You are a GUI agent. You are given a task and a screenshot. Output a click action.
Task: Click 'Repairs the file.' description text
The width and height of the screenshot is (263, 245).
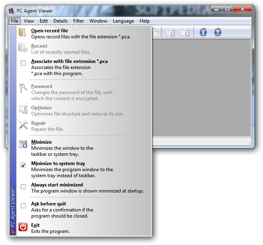(x=47, y=129)
